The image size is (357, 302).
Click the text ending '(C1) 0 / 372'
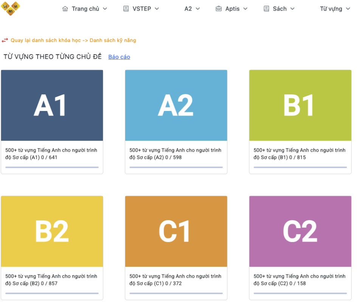[175, 280]
